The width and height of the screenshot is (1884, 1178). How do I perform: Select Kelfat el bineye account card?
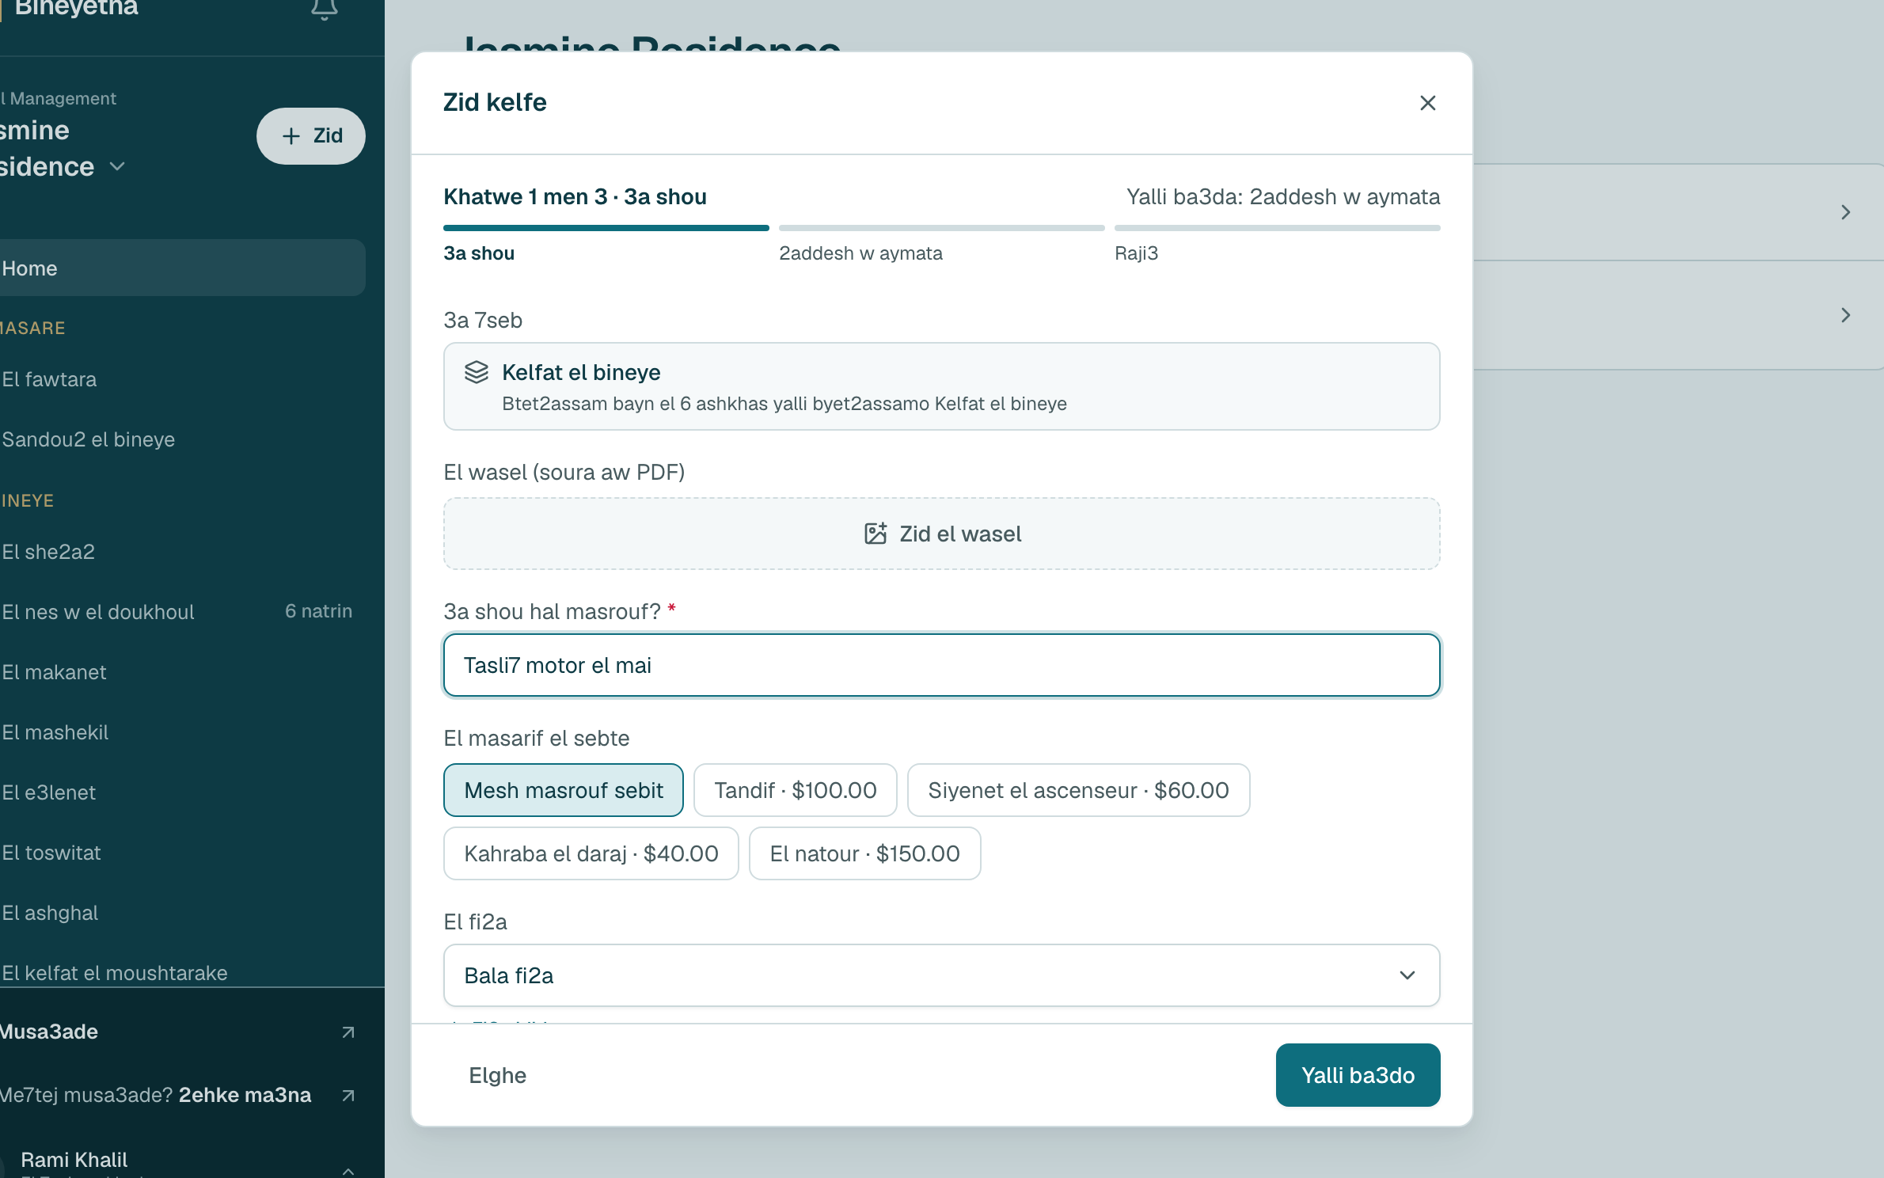pyautogui.click(x=941, y=386)
